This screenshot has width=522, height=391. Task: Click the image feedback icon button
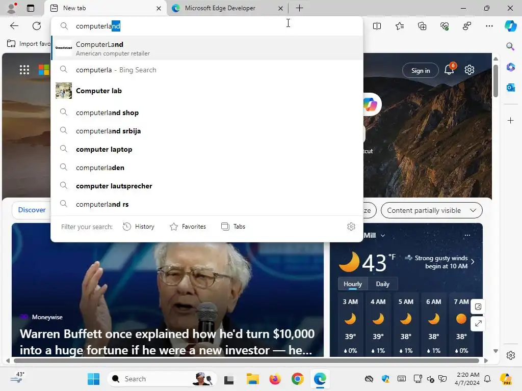pyautogui.click(x=478, y=306)
